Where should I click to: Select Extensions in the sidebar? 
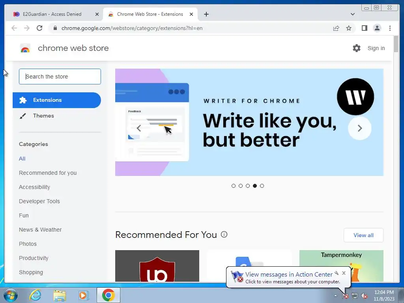tap(57, 100)
